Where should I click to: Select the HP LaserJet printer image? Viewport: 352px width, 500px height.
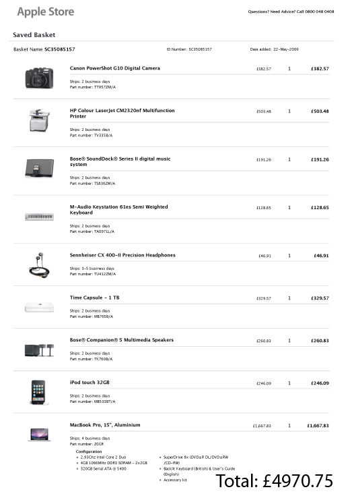40,120
